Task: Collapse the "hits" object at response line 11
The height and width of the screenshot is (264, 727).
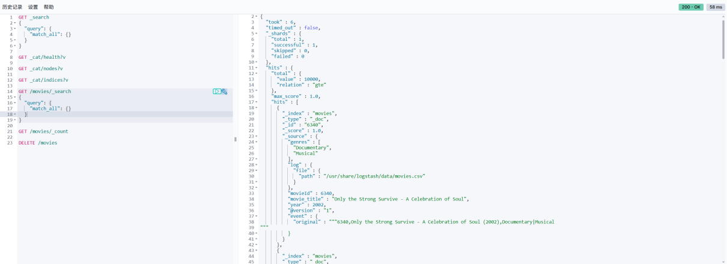Action: pos(257,68)
